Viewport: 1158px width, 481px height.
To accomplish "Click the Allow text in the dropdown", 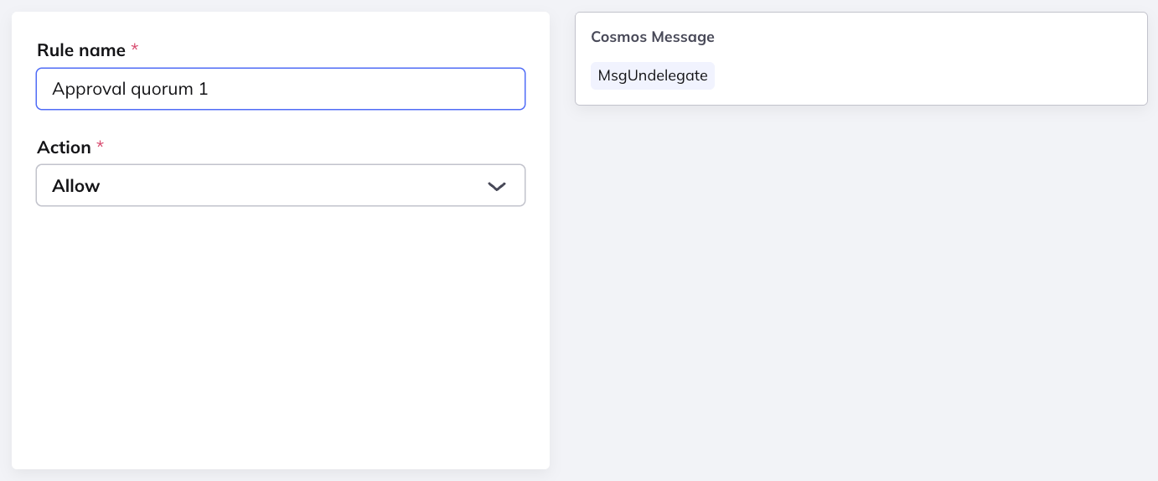I will [76, 186].
